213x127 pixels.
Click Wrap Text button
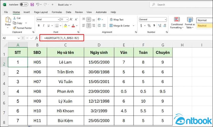tap(117, 19)
